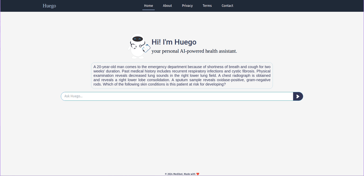
Task: Click the robot doctor mascot image
Action: click(138, 46)
